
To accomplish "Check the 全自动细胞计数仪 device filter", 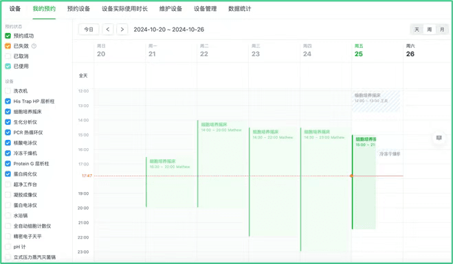I will tap(8, 226).
